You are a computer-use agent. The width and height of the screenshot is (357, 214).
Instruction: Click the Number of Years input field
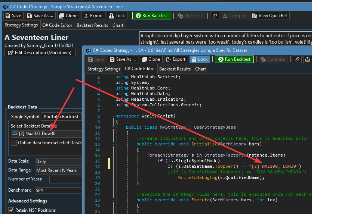click(x=65, y=179)
